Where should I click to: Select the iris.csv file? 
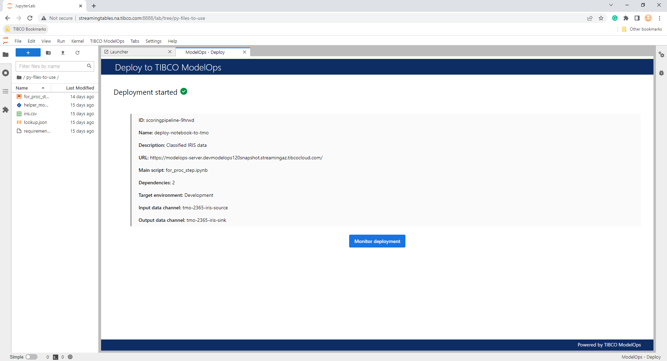click(55, 114)
